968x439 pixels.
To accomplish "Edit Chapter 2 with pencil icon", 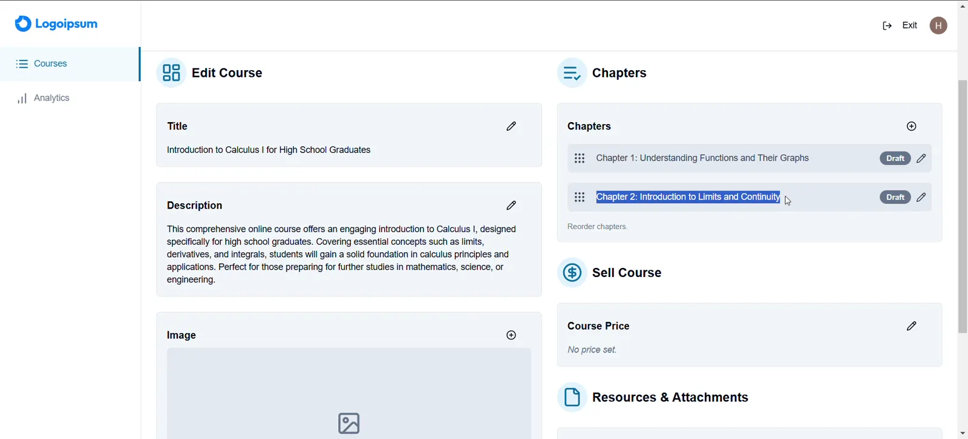I will click(921, 197).
